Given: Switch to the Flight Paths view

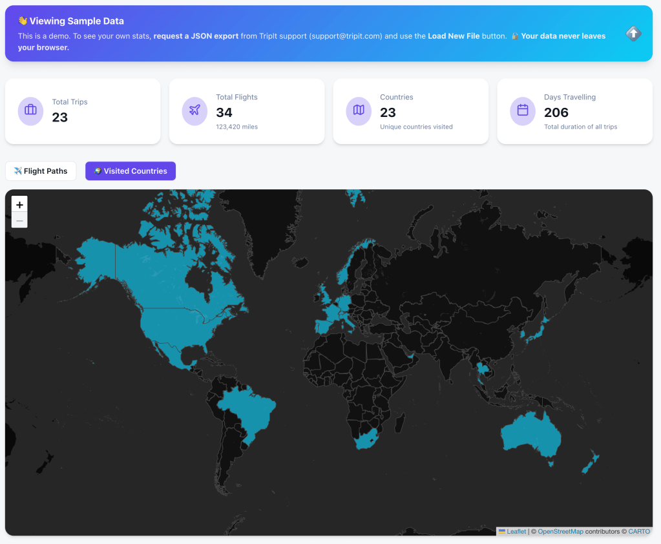Looking at the screenshot, I should [41, 171].
